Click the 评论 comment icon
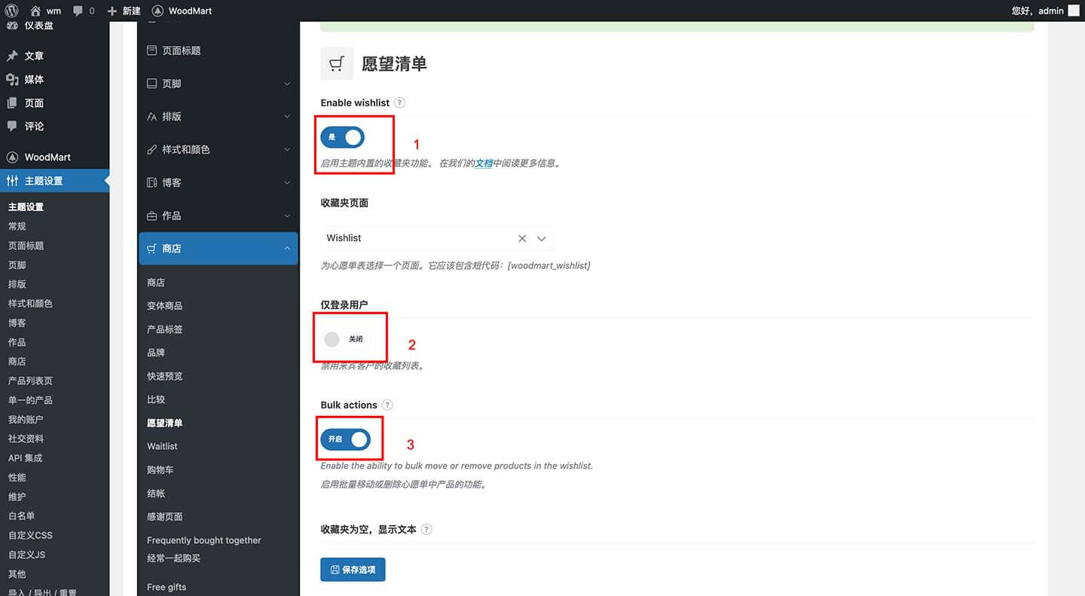 12,126
